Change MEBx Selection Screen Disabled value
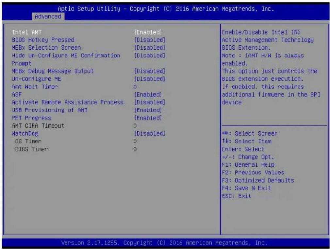Image resolution: width=330 pixels, height=249 pixels. pos(150,48)
